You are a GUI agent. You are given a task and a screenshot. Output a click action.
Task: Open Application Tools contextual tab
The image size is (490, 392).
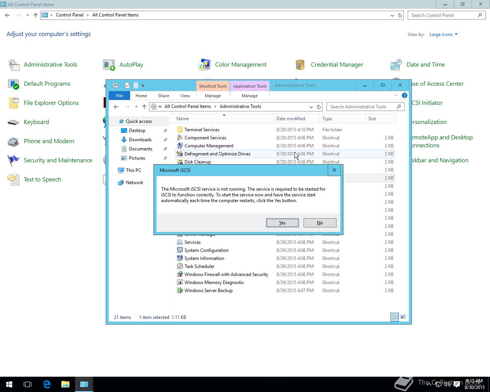[250, 86]
